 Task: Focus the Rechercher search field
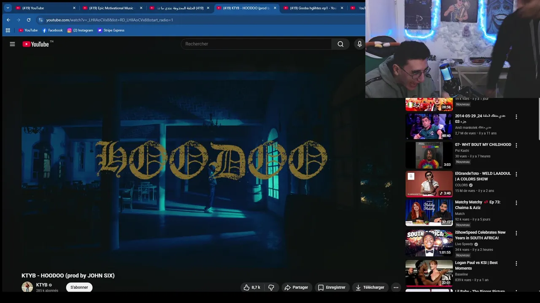coord(256,44)
